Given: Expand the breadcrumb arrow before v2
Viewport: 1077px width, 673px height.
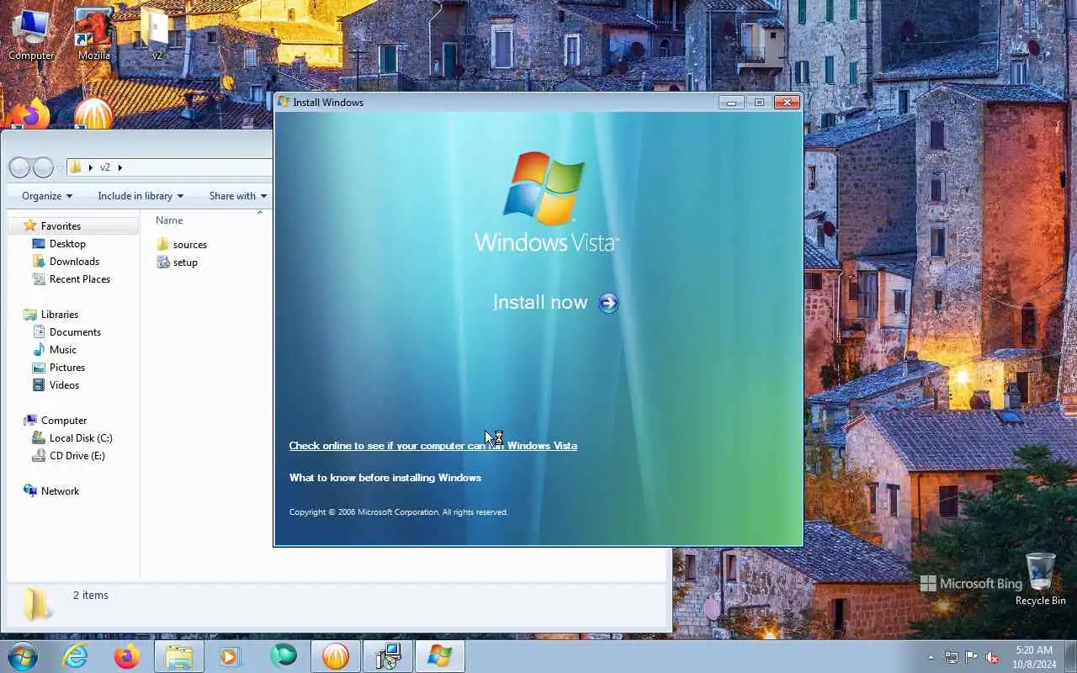Looking at the screenshot, I should [91, 167].
